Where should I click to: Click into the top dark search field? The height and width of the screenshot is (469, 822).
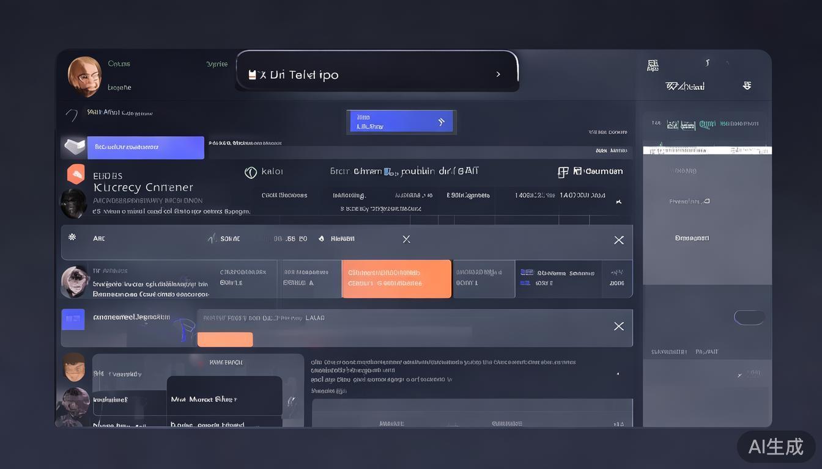click(x=367, y=75)
